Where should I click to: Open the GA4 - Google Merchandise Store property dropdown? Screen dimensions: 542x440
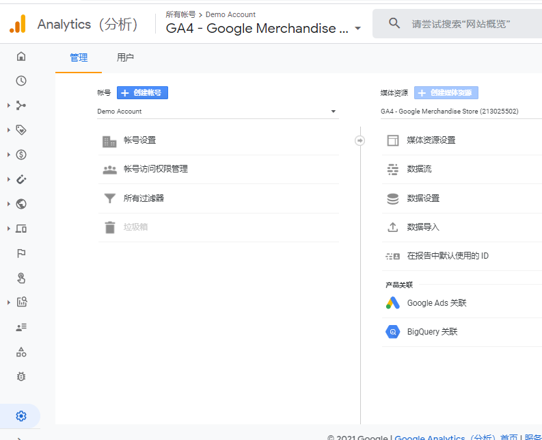(x=461, y=112)
